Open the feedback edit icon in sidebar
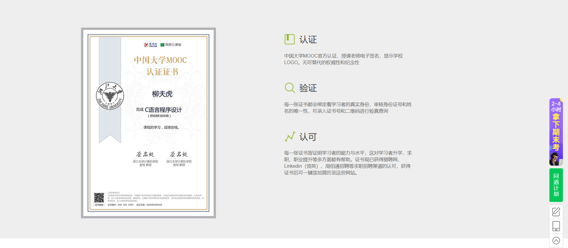Screen dimensions: 568x248 pos(556,212)
